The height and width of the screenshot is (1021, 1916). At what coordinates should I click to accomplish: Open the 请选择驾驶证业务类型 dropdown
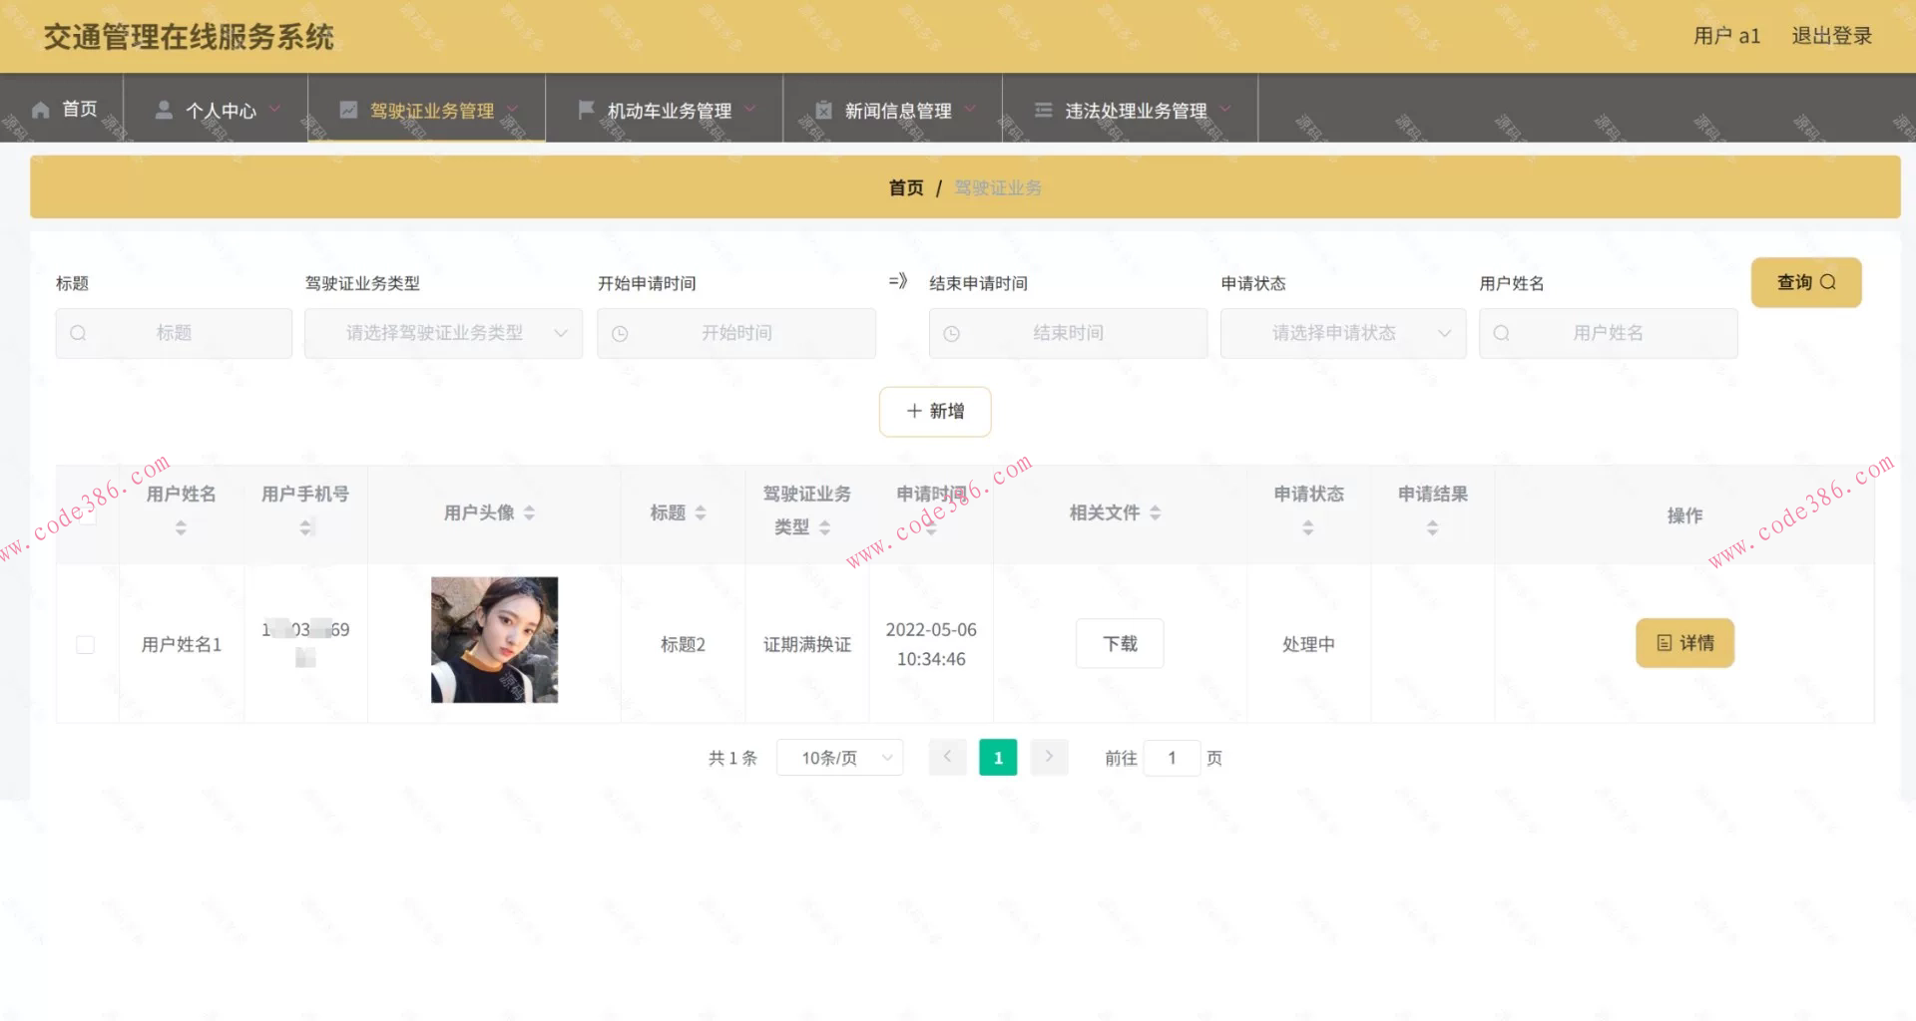tap(443, 333)
